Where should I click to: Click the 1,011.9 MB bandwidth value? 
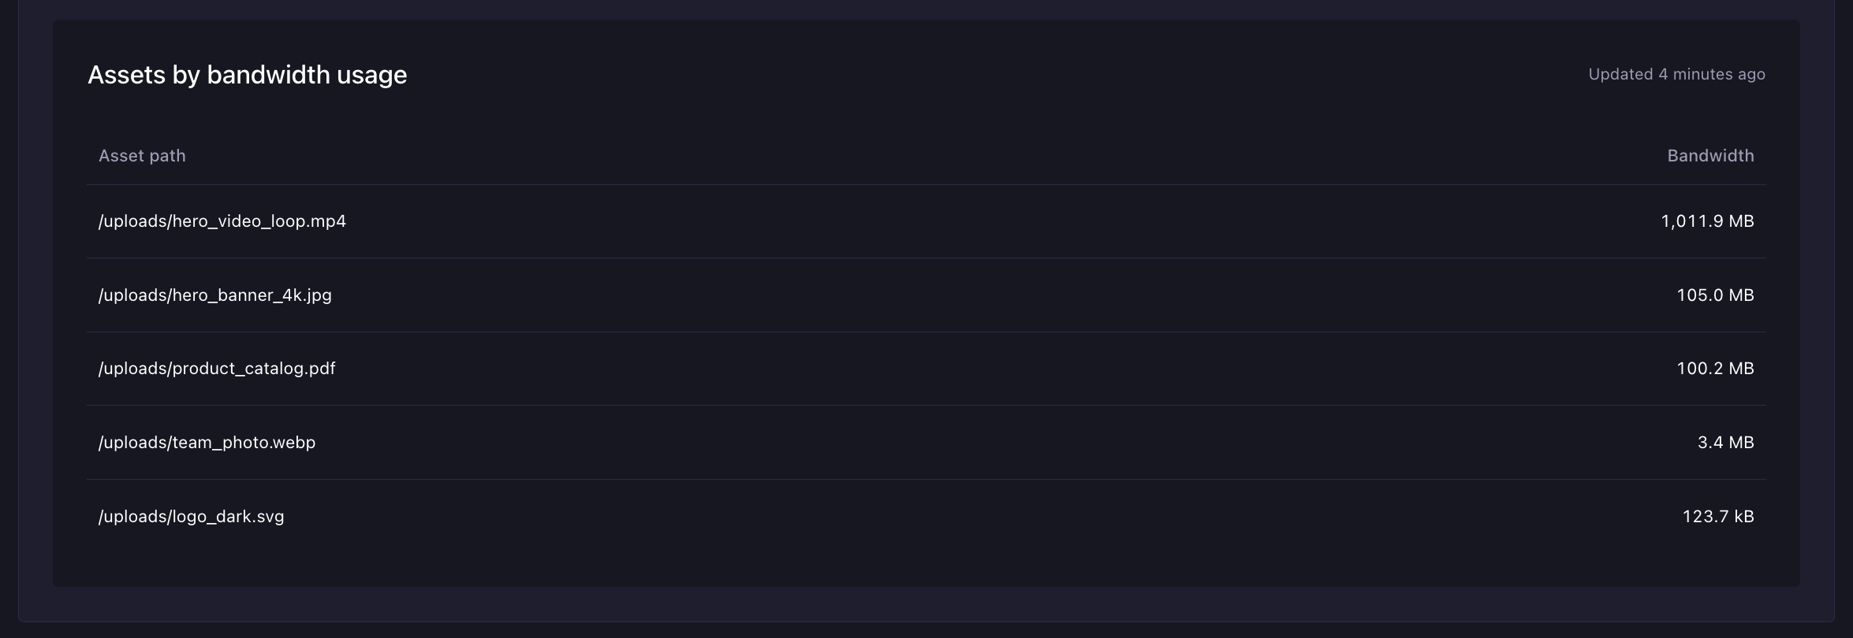[1707, 221]
